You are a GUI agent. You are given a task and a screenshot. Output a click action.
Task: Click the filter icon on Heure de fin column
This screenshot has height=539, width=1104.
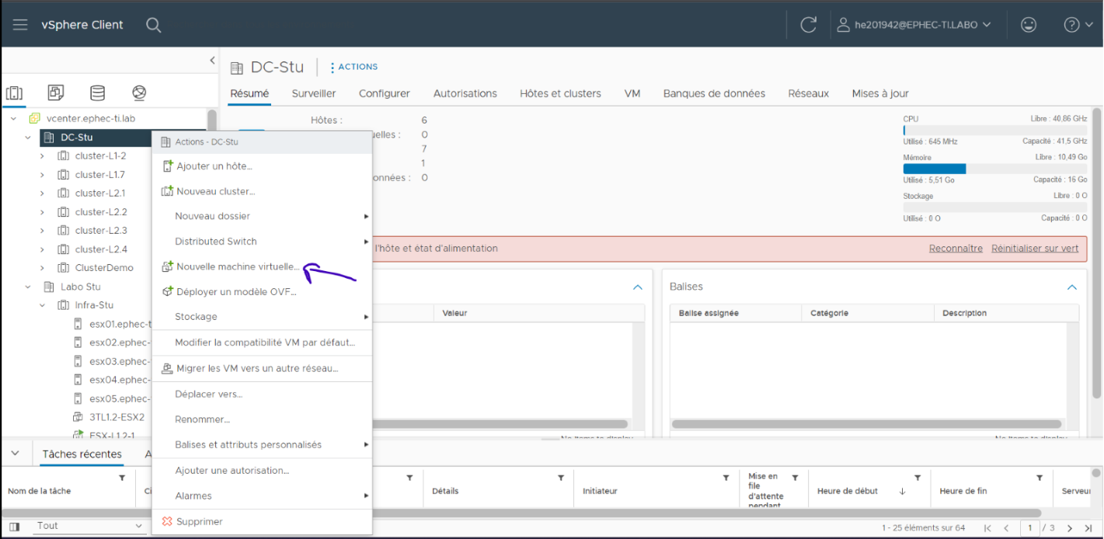(1040, 478)
